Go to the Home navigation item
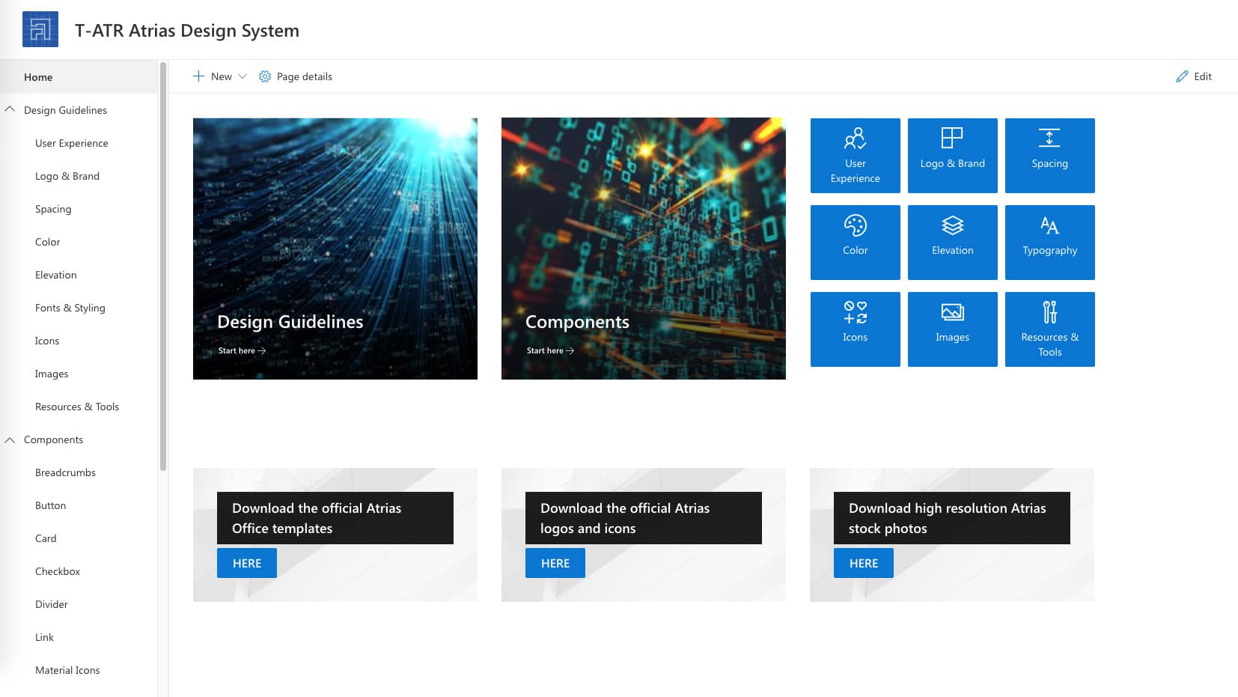 pyautogui.click(x=38, y=76)
